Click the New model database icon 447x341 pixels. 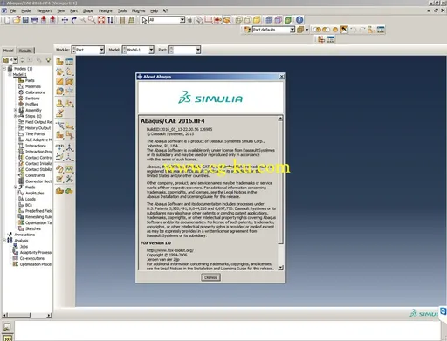coord(7,20)
